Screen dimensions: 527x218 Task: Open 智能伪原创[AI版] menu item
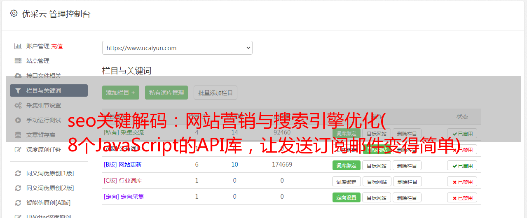coord(49,203)
